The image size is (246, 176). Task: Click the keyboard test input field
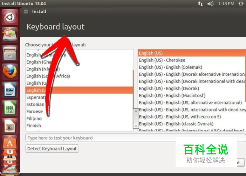[136, 138]
